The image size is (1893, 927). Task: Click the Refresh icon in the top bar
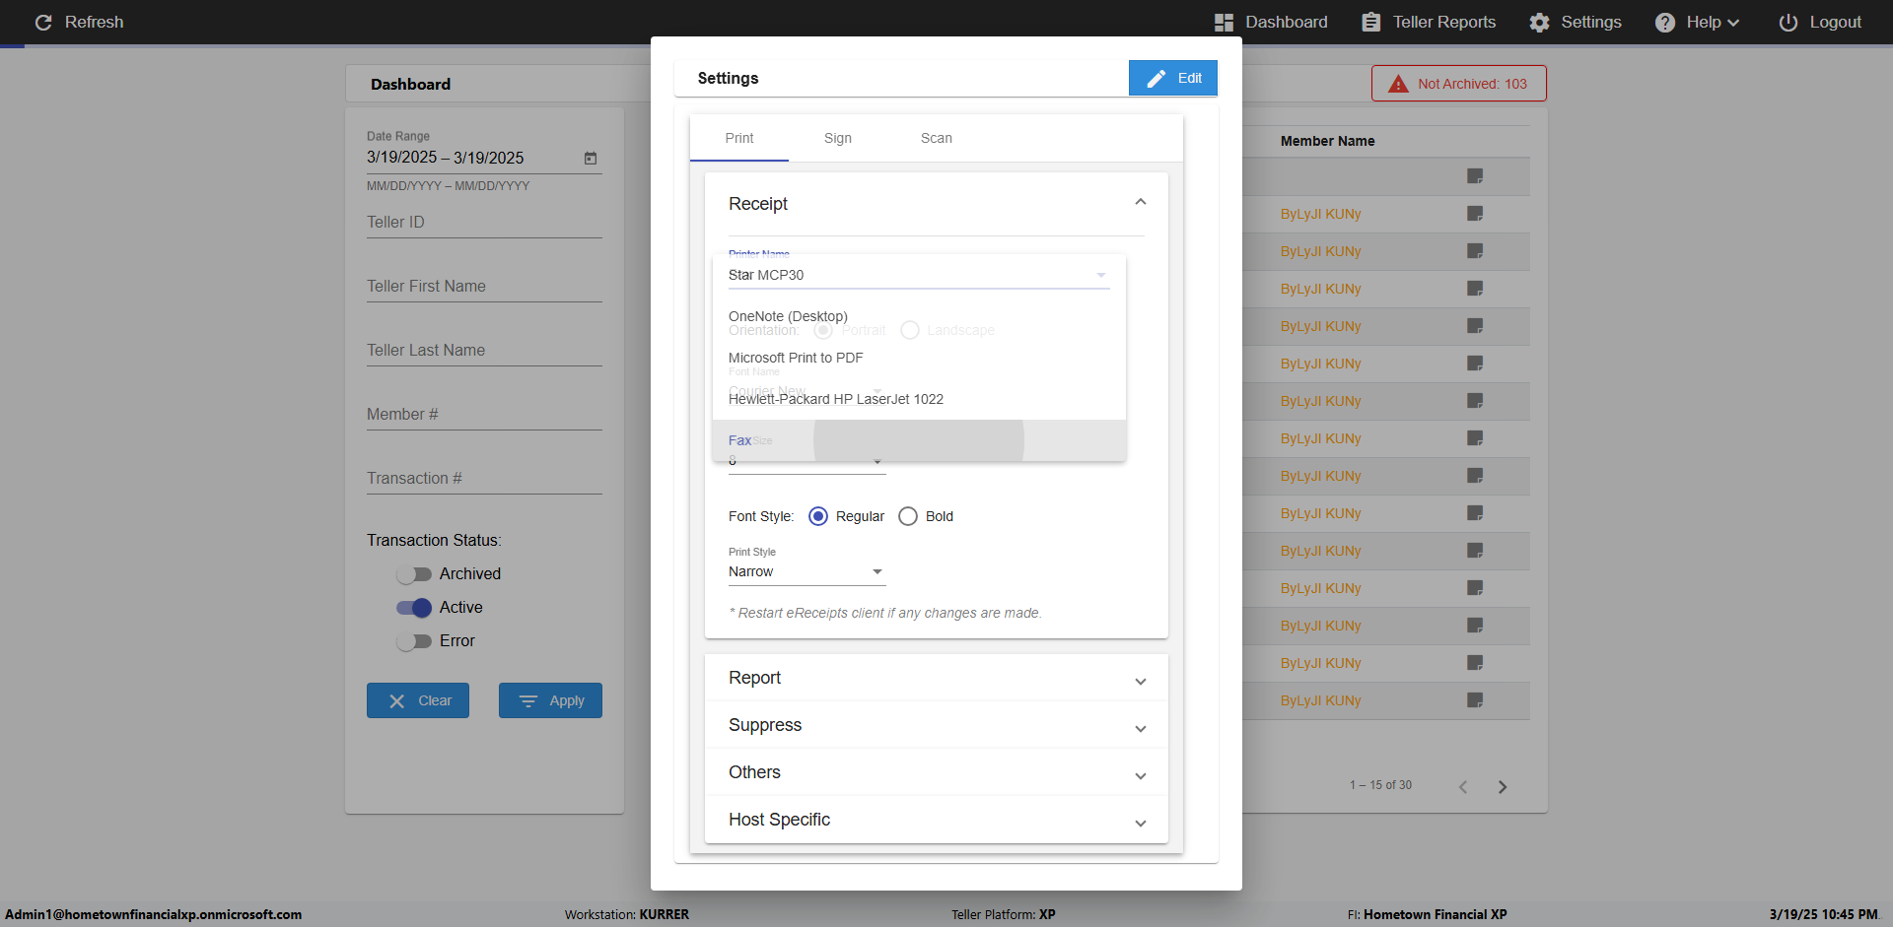43,22
